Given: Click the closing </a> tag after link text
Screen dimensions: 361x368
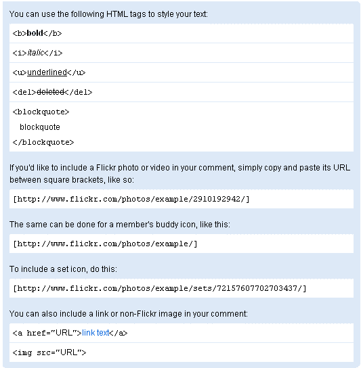Looking at the screenshot, I should [x=119, y=333].
